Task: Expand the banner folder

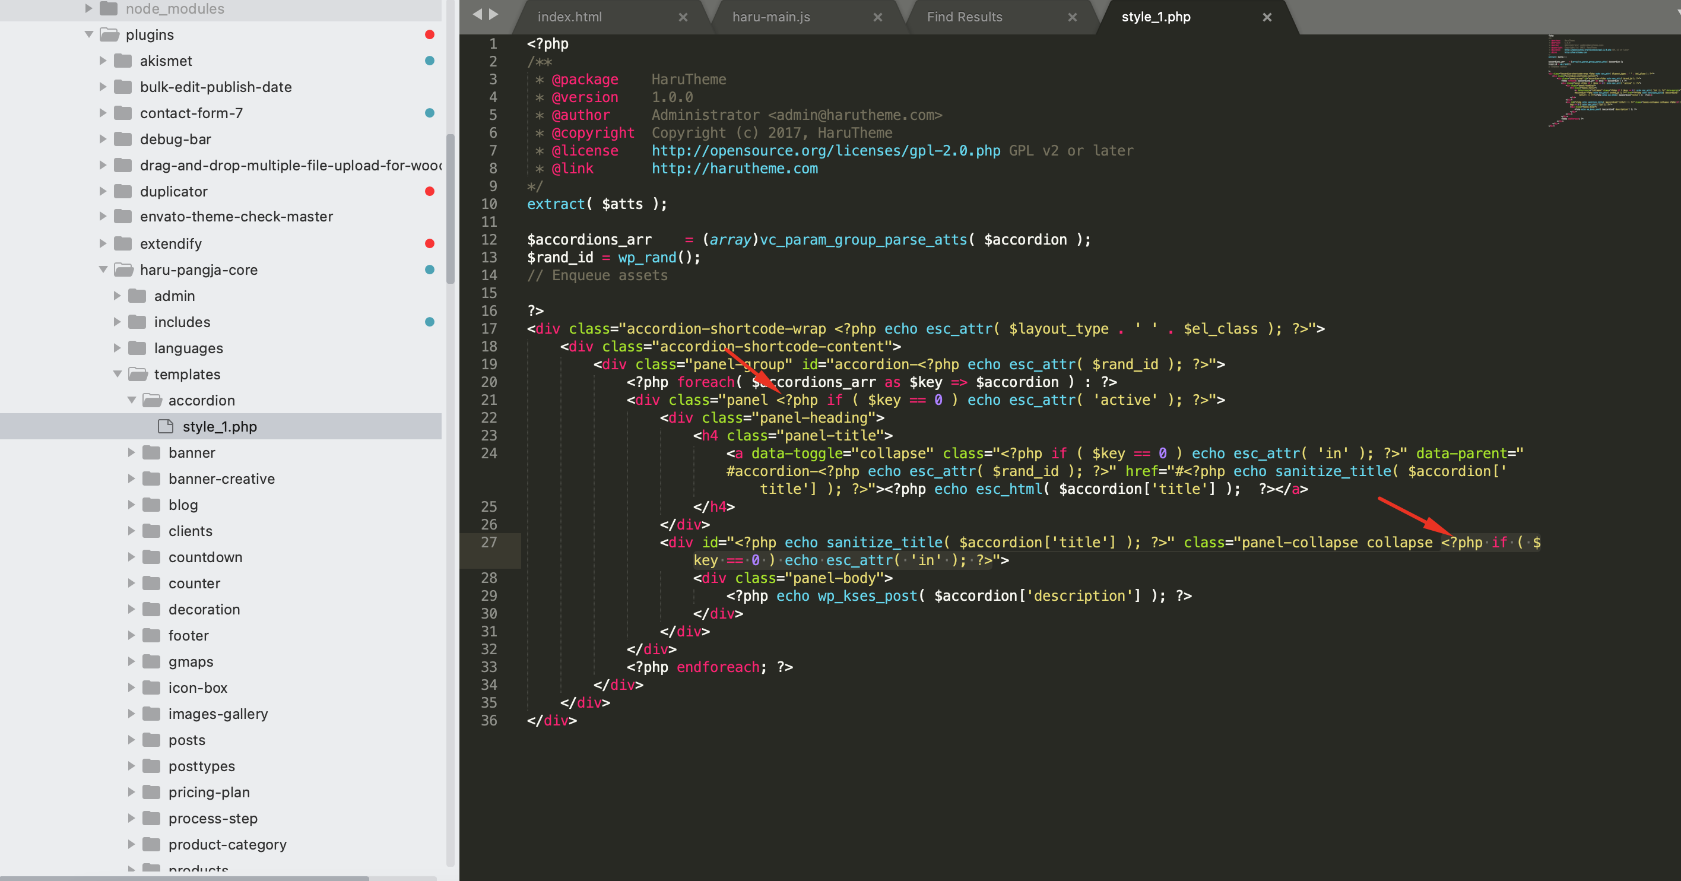Action: [x=132, y=452]
